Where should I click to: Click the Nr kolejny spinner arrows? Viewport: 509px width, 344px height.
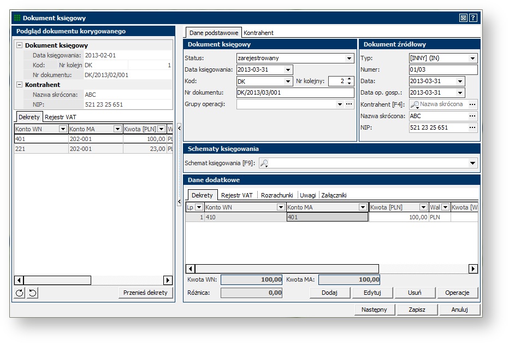[x=350, y=81]
